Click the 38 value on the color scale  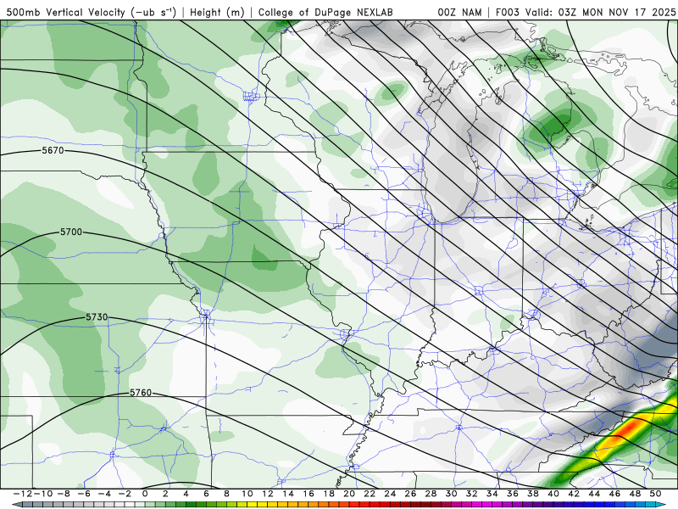pos(533,494)
